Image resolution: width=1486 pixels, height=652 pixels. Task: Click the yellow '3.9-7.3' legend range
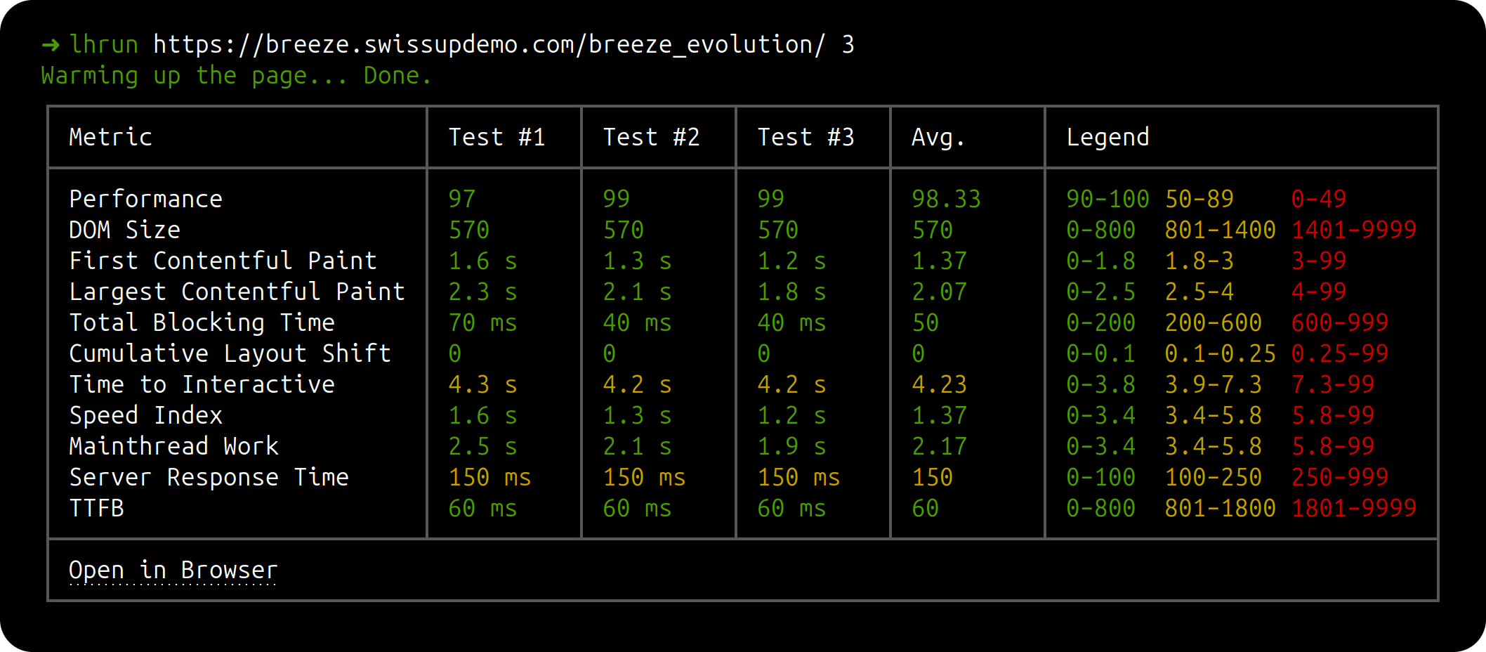(x=1214, y=384)
